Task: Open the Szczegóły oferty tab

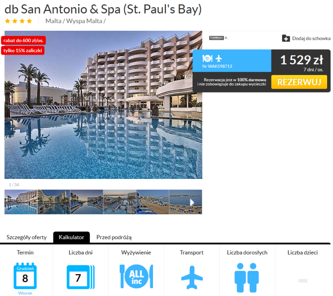Action: coord(27,237)
